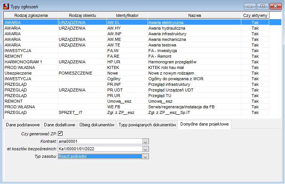The width and height of the screenshot is (285, 184).
Task: Sort by Czy aktywny column header
Action: click(255, 15)
